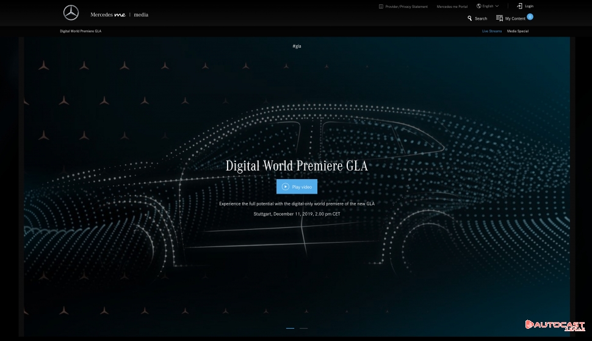Click the Mercedes me media wordmark
The width and height of the screenshot is (592, 341).
[x=119, y=15]
